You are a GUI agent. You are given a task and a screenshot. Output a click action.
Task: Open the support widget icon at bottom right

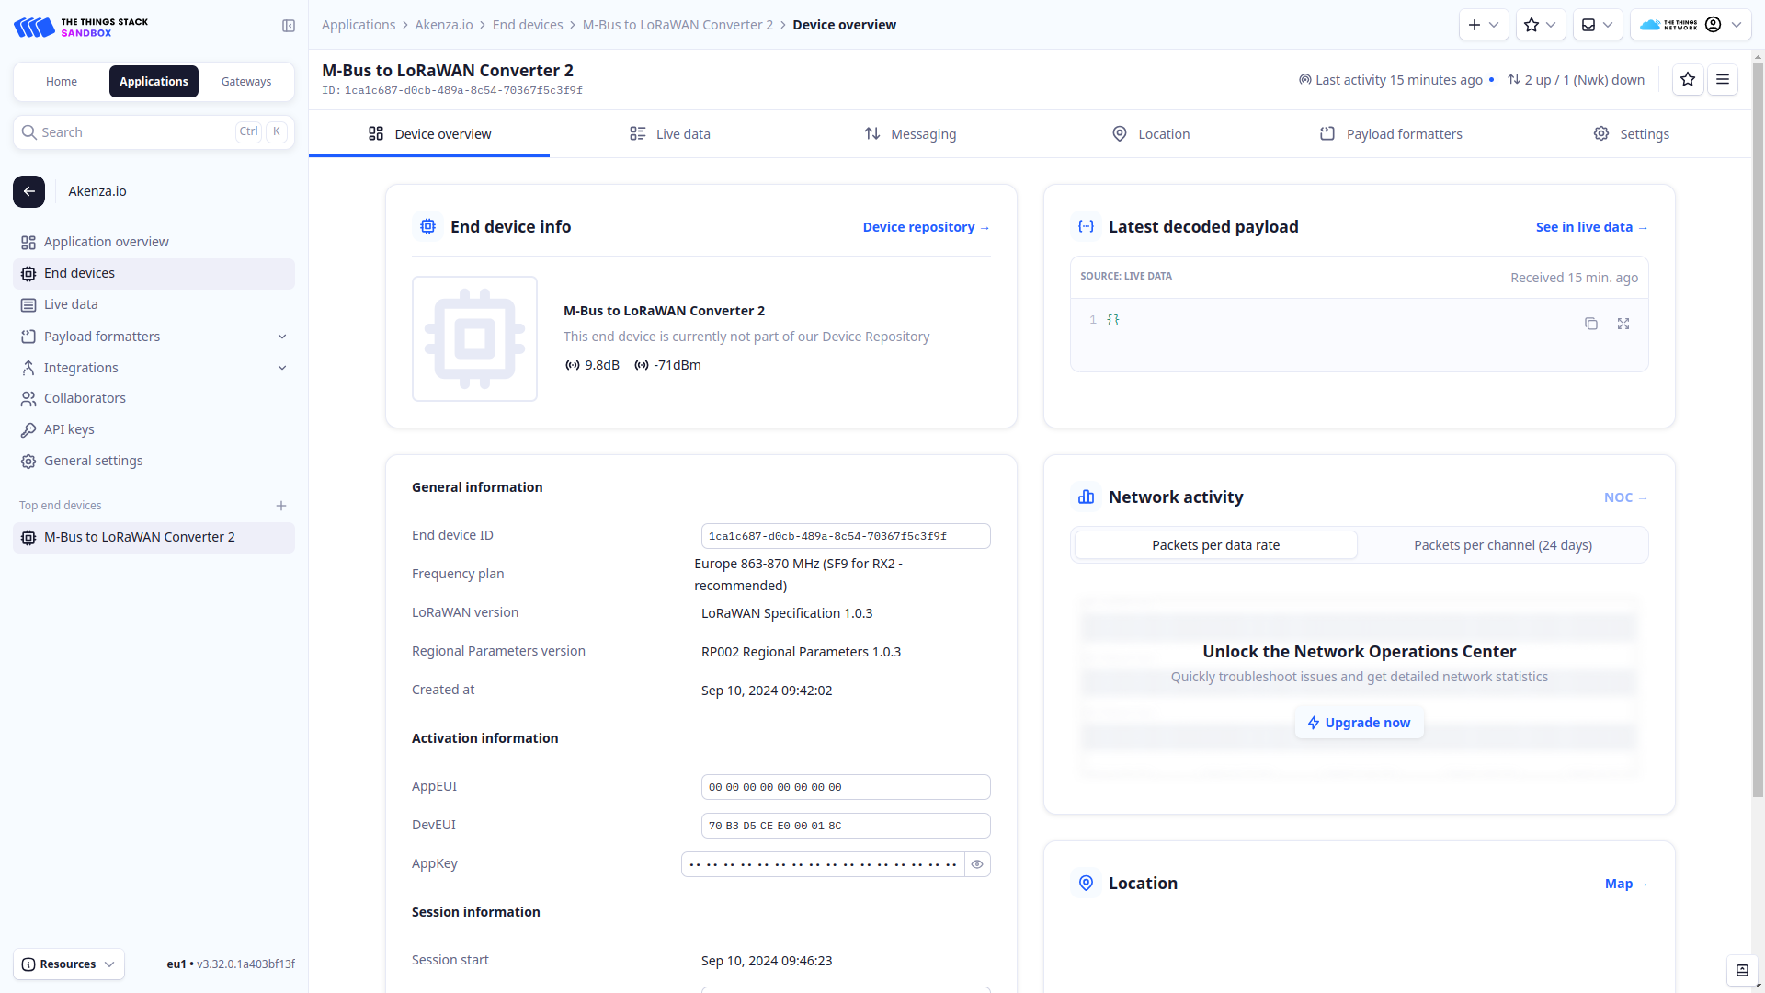click(x=1742, y=970)
